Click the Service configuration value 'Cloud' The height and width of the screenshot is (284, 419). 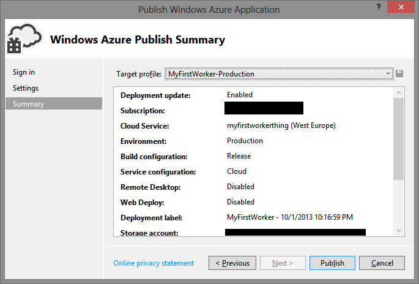coord(237,171)
